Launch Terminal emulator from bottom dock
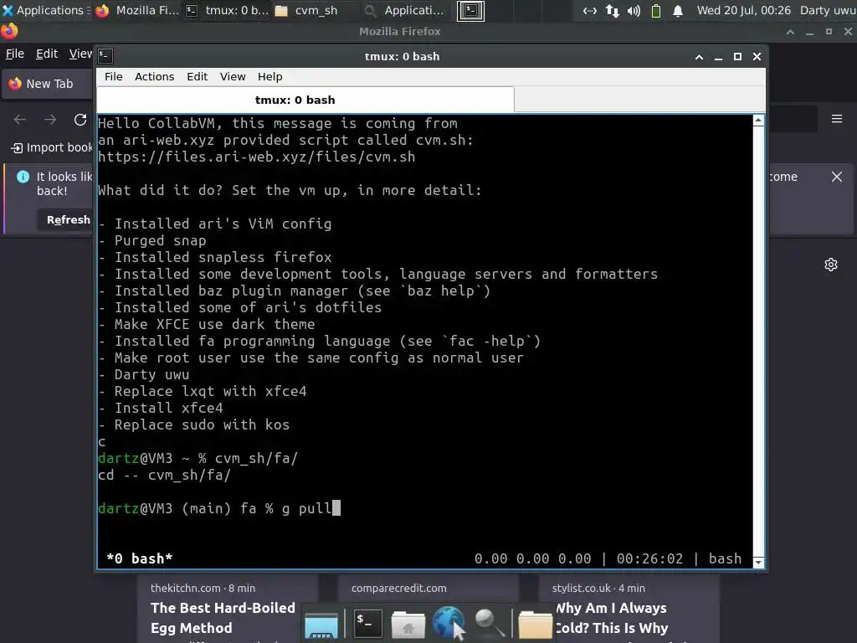Viewport: 857px width, 643px height. 367,623
